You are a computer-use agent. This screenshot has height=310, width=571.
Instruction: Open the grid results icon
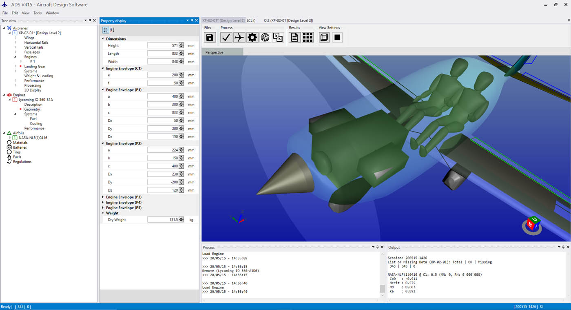tap(308, 38)
